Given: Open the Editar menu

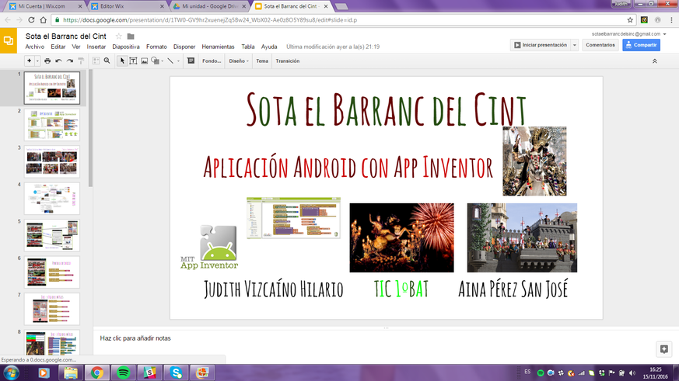Looking at the screenshot, I should tap(58, 47).
